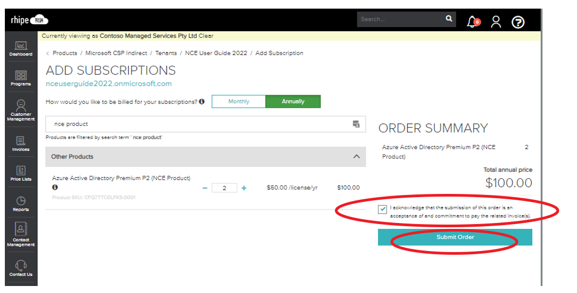Collapse the Other Products section
Viewport: 577px width, 293px height.
coord(356,157)
